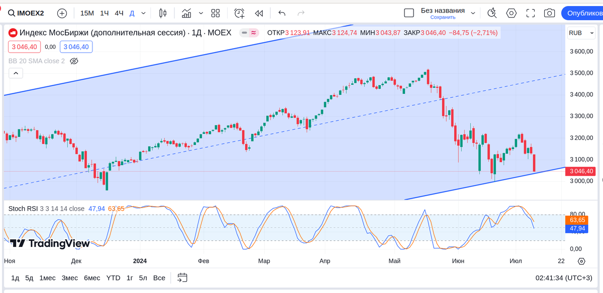603x293 pixels.
Task: Click the blue Stoch RSI value 47,94 label
Action: [576, 228]
